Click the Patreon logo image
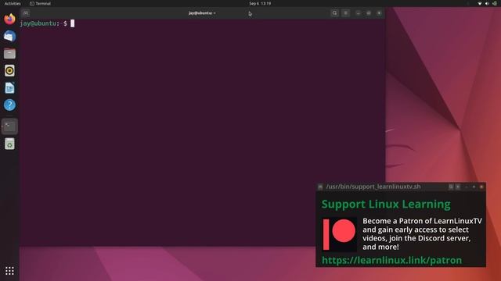The image size is (501, 281). point(339,234)
